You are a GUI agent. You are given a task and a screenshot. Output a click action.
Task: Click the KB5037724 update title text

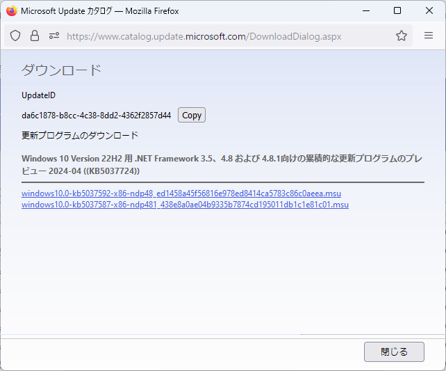coord(222,164)
